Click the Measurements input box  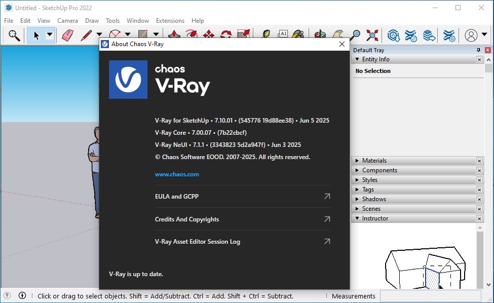click(x=430, y=296)
